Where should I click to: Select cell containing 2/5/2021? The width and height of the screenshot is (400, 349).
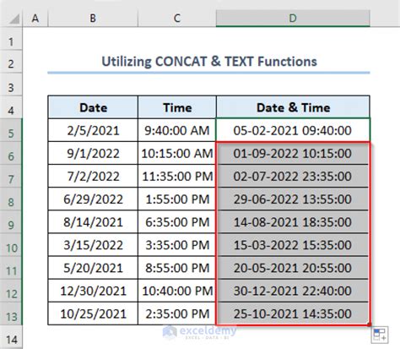coord(93,130)
